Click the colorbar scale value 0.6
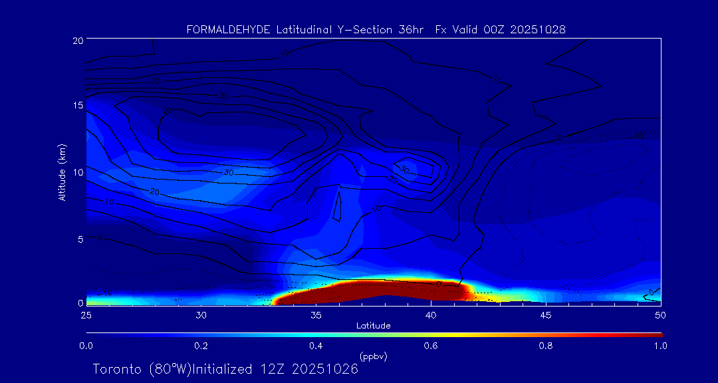 431,346
